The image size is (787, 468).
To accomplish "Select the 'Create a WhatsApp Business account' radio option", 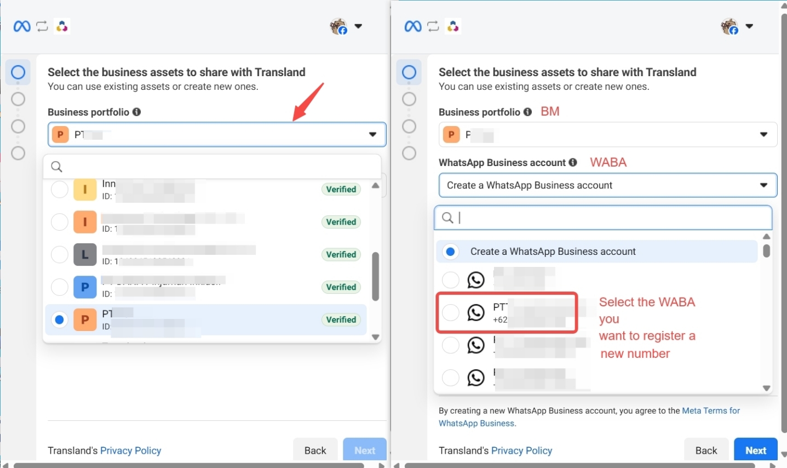I will click(450, 252).
